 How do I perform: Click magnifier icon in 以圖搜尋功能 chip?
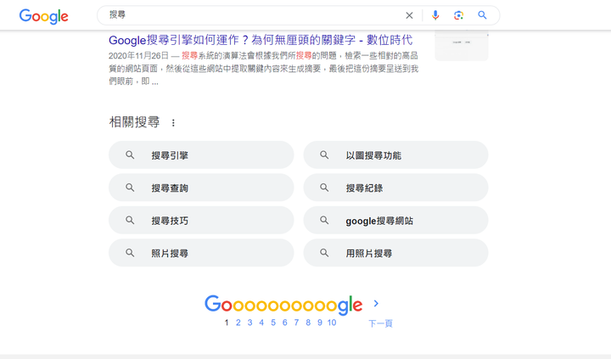[324, 155]
